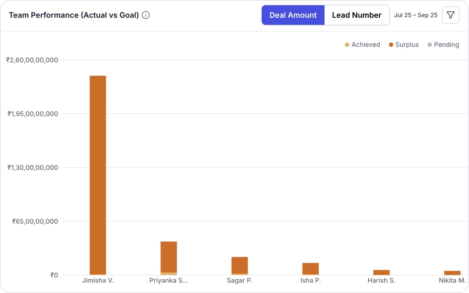The width and height of the screenshot is (469, 293).
Task: Click the Achieved legend color dot
Action: 347,45
